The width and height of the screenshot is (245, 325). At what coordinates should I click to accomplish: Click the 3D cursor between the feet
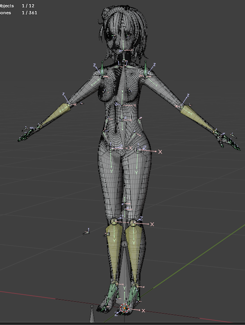point(124,308)
